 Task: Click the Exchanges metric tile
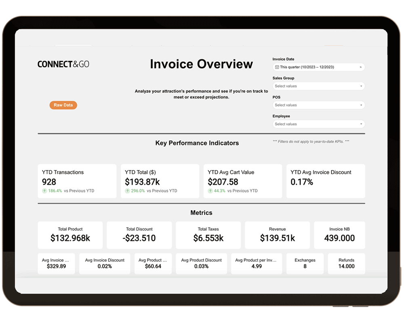click(x=305, y=263)
